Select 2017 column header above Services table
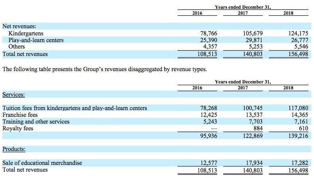The height and width of the screenshot is (178, 314). 243,88
